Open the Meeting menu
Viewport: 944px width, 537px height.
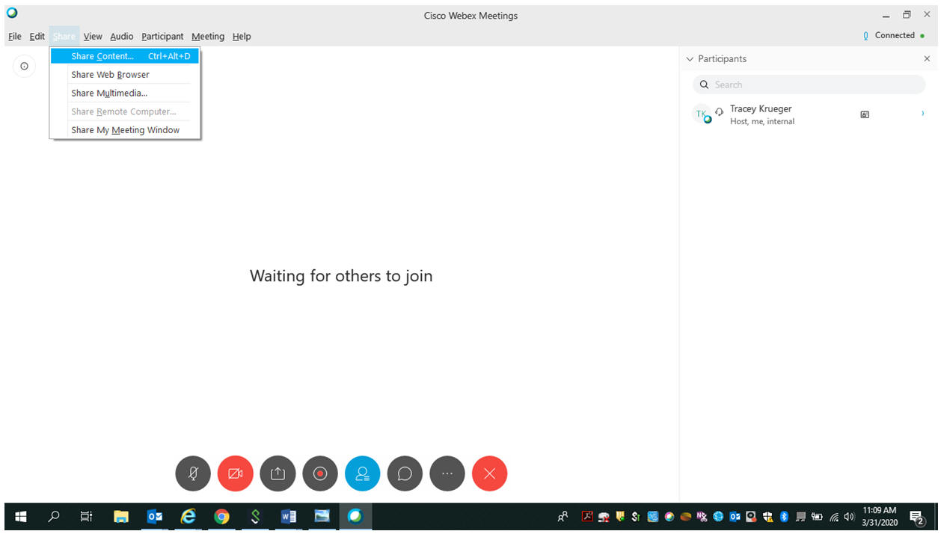coord(207,36)
